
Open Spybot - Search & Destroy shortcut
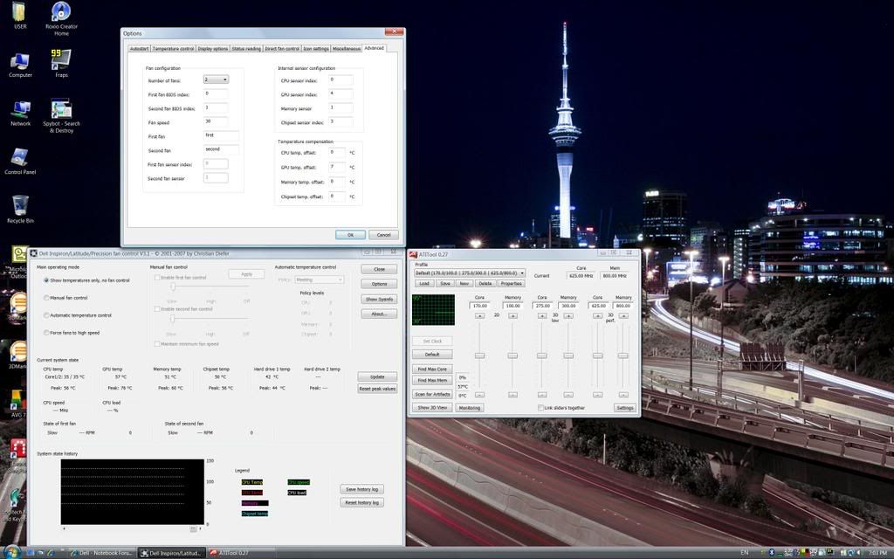click(61, 116)
